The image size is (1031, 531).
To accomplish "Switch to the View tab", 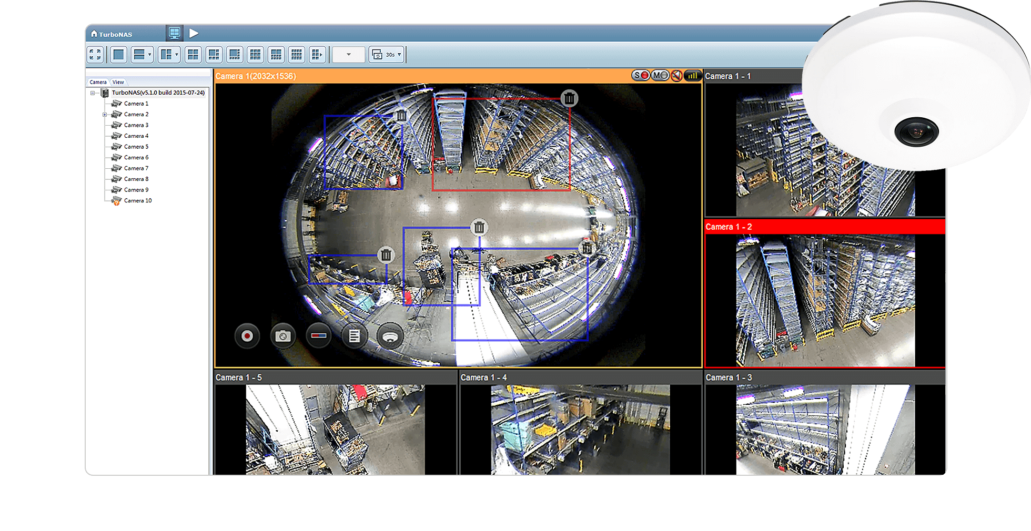I will coord(118,82).
